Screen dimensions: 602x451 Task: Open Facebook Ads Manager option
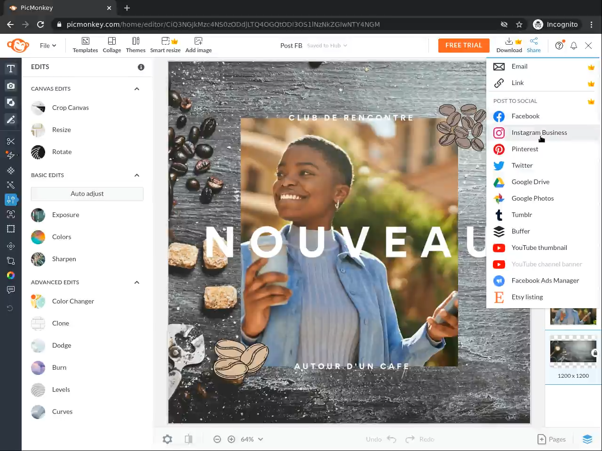(x=543, y=280)
